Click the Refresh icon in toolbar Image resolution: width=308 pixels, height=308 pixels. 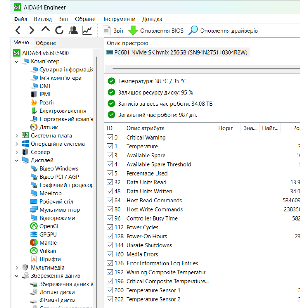tap(59, 30)
